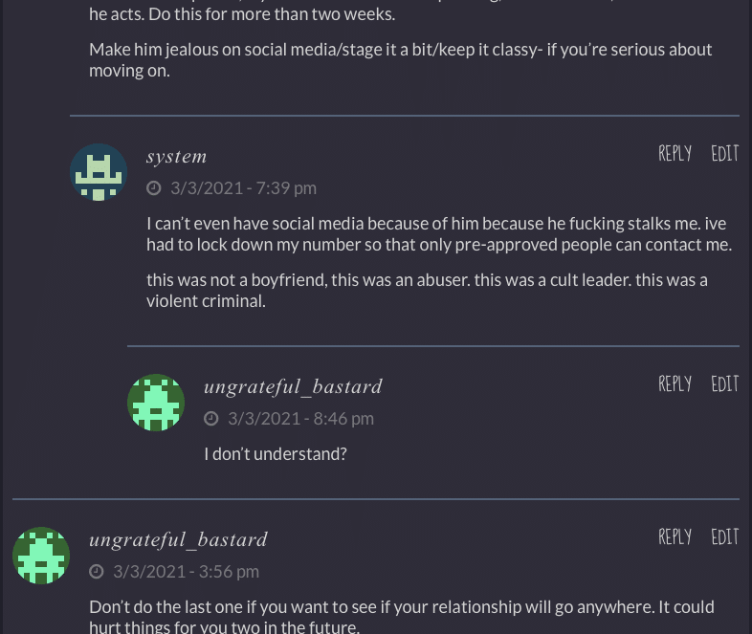Edit the "I don't understand?" comment

click(724, 384)
